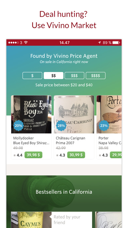Viewport: 128px width, 228px height.
Task: Open the Château Carignan label photo
Action: [x=74, y=114]
